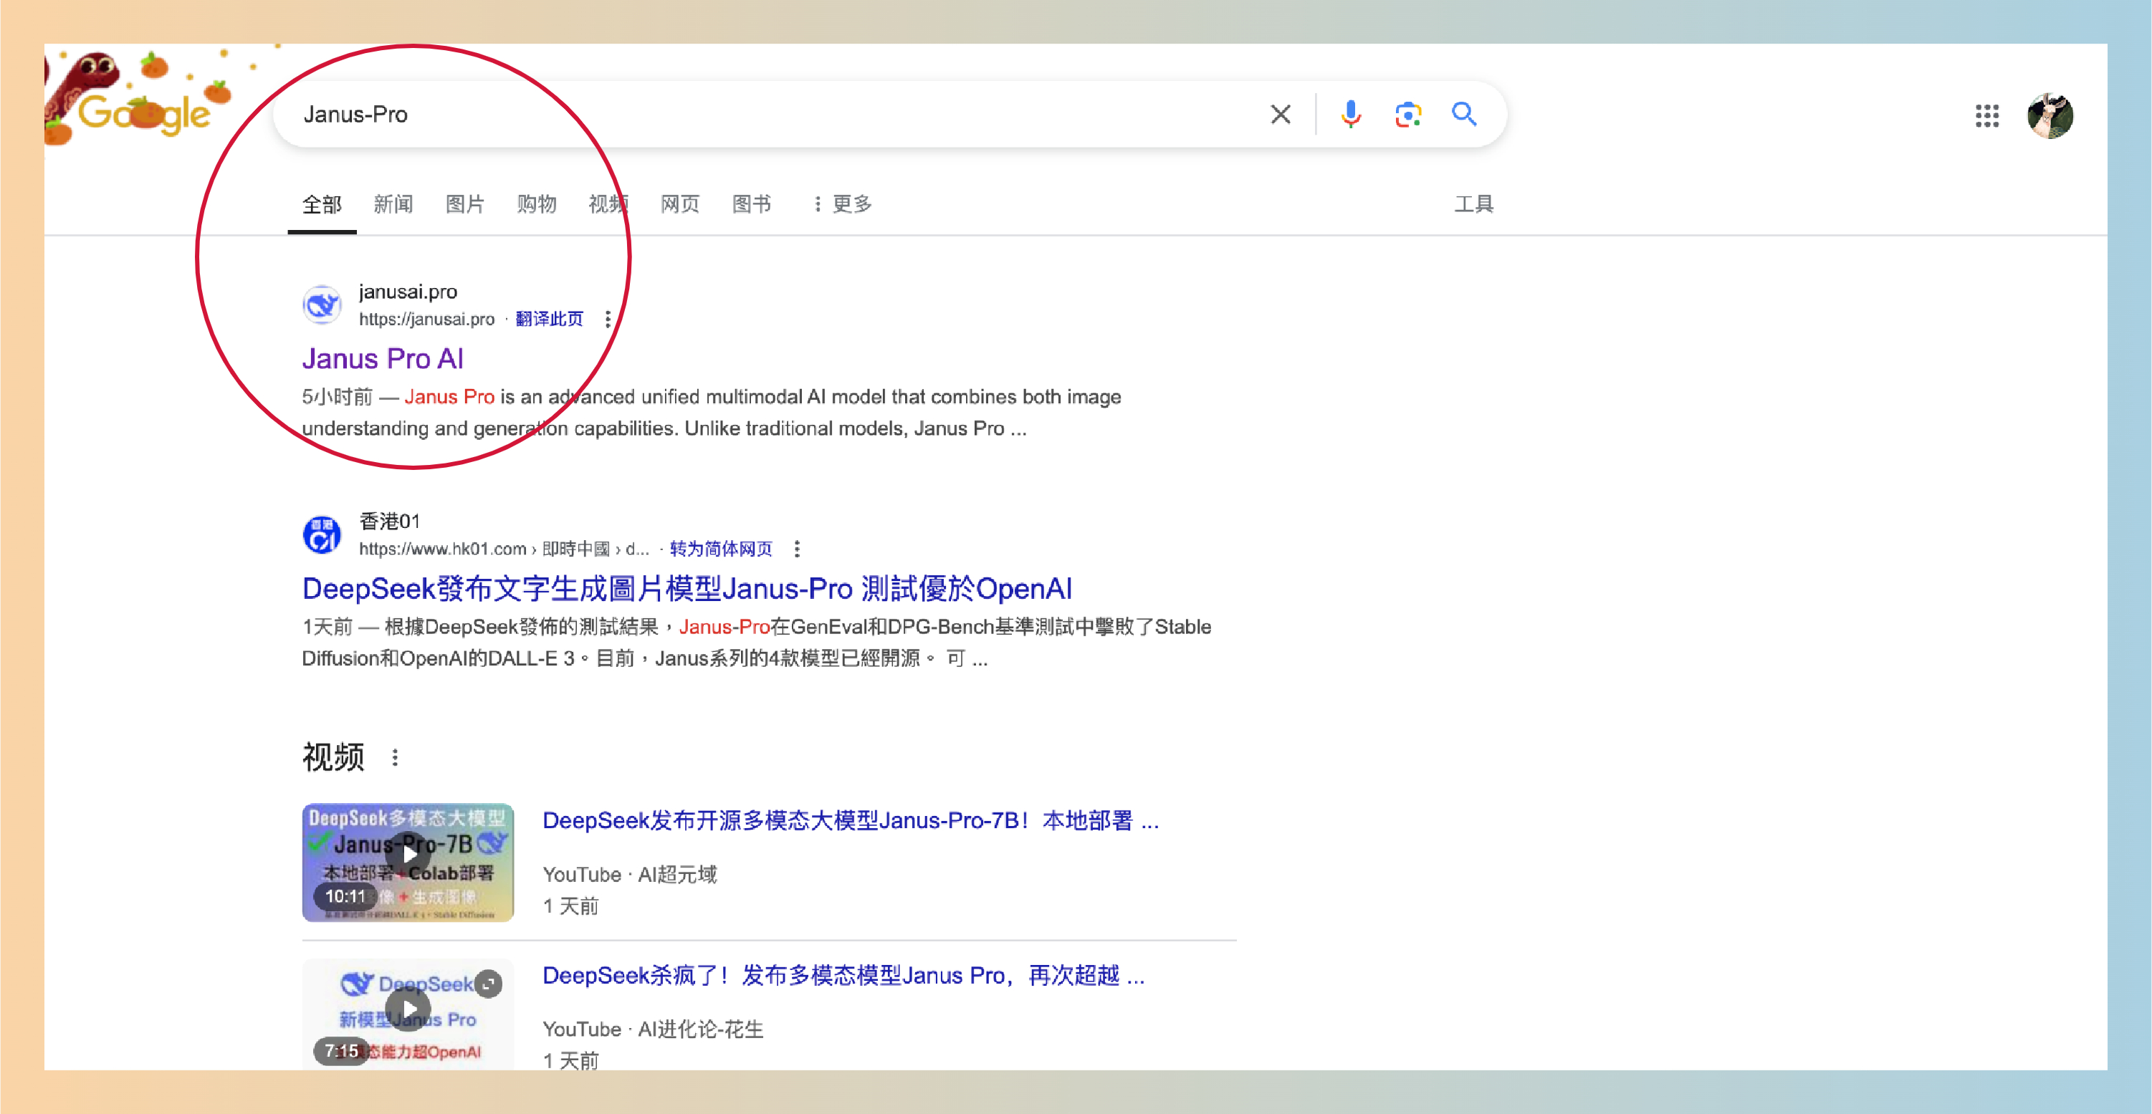Expand the 更多 search filter menu
2152x1114 pixels.
click(842, 203)
